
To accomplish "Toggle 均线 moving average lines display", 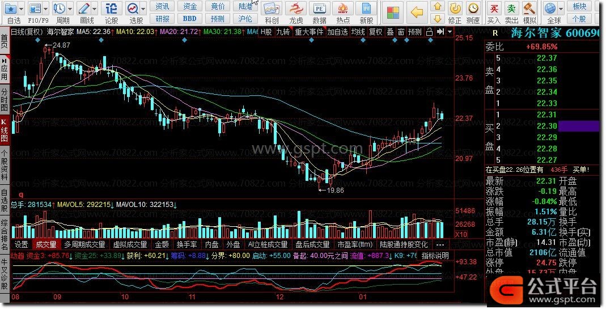I will 358,32.
